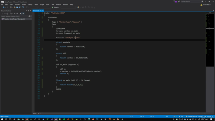Click the pending changes pencil in status bar

[x=181, y=116]
